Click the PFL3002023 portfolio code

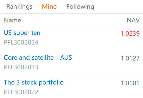(x=21, y=67)
